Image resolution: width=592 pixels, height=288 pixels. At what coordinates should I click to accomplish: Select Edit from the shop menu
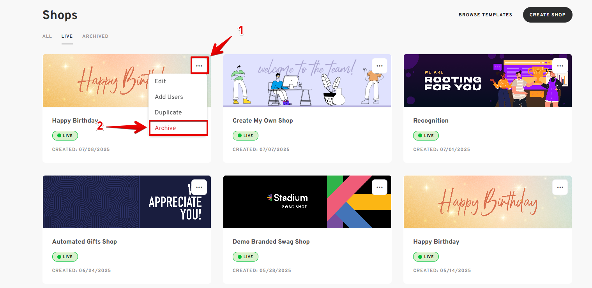161,81
